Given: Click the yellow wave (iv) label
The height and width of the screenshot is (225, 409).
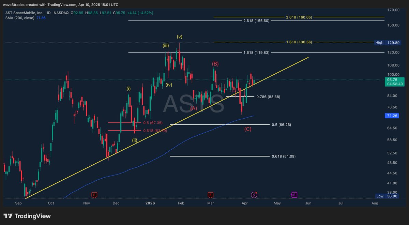Looking at the screenshot, I should 169,85.
